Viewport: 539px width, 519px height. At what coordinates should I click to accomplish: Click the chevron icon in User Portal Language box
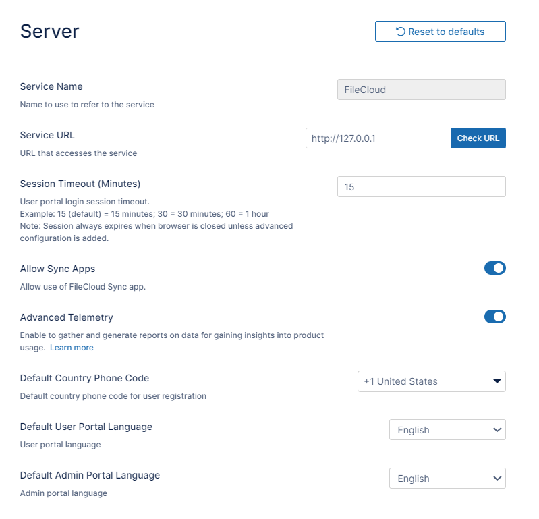coord(497,430)
